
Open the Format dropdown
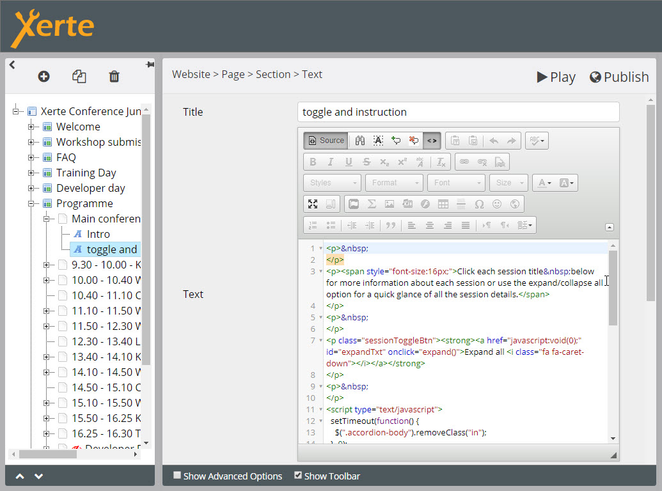coord(395,183)
